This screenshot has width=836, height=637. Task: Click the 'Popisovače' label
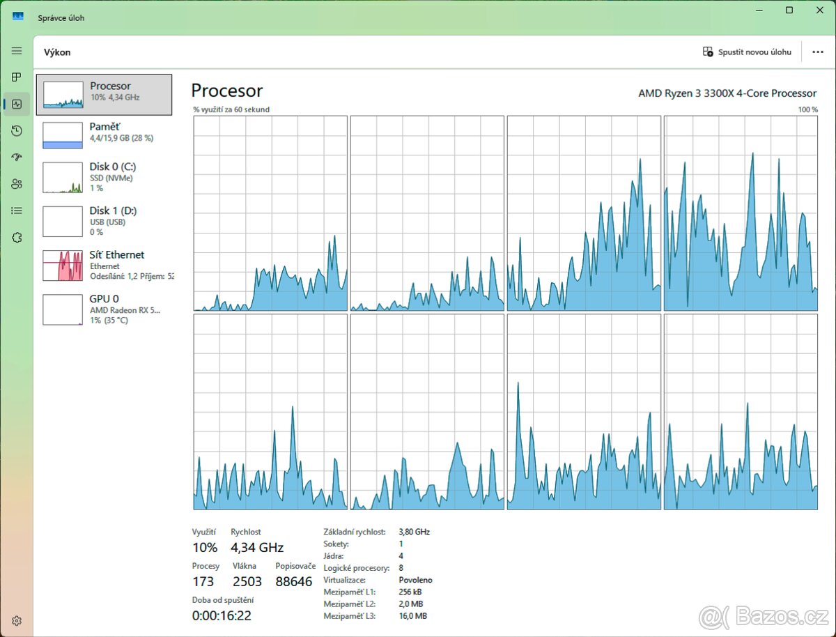(295, 566)
